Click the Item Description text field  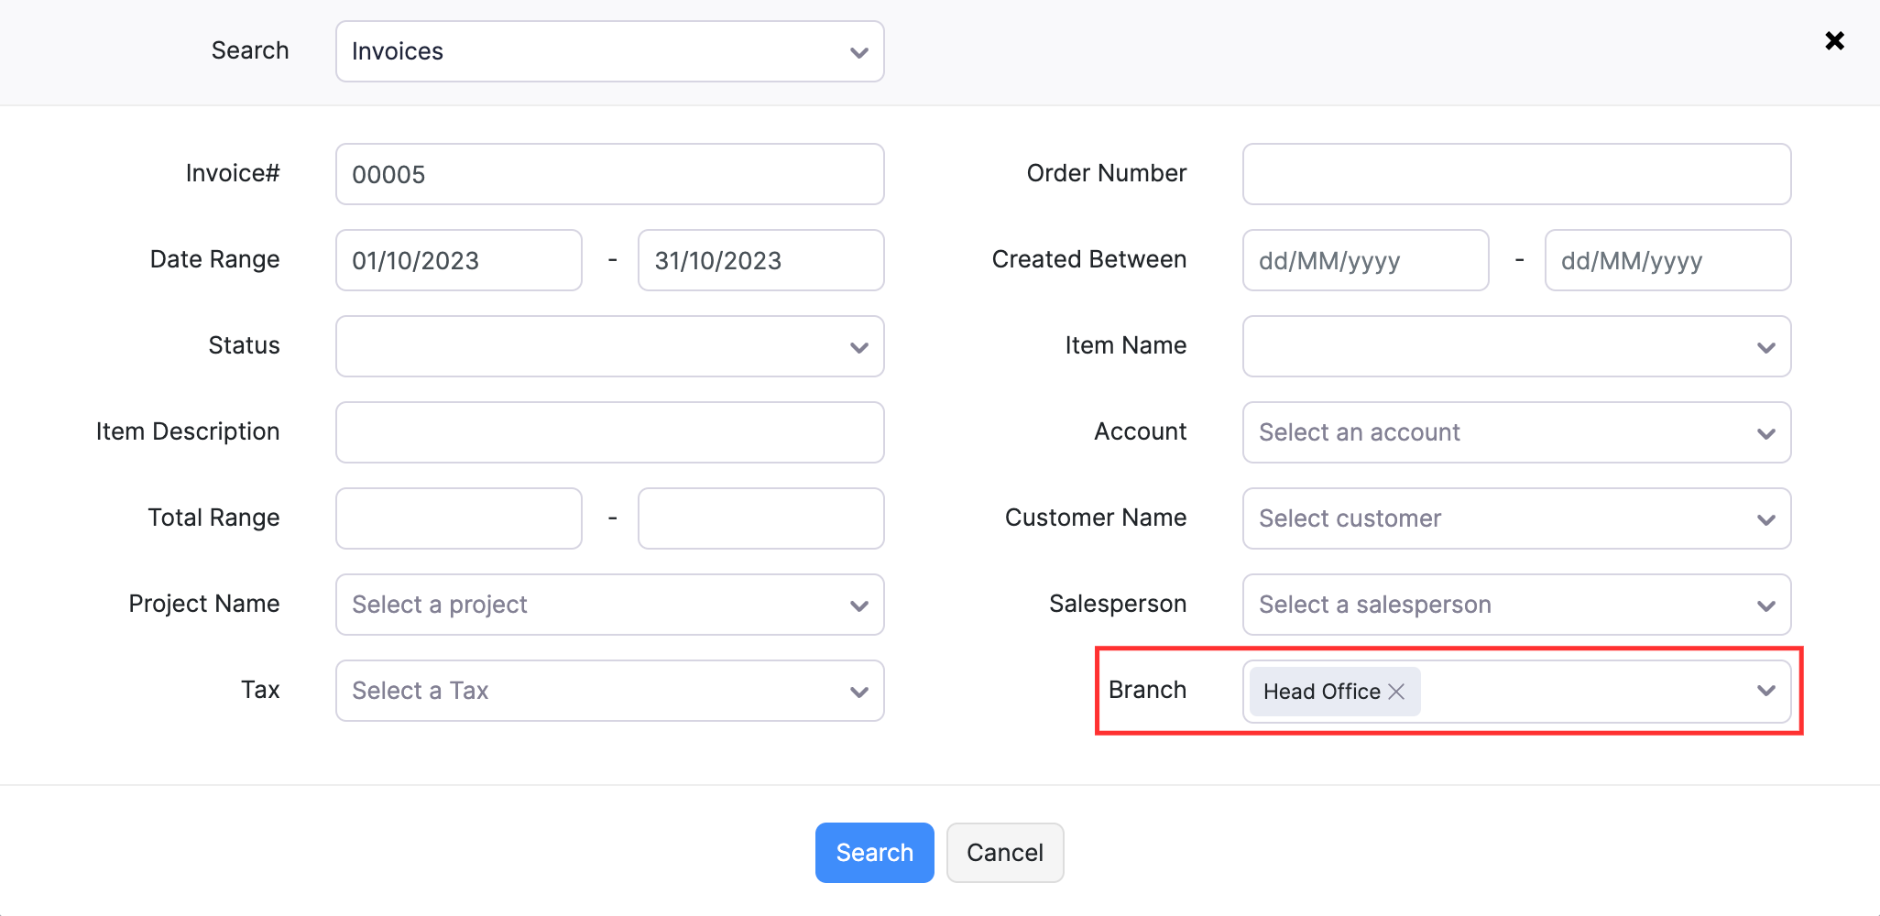coord(609,432)
